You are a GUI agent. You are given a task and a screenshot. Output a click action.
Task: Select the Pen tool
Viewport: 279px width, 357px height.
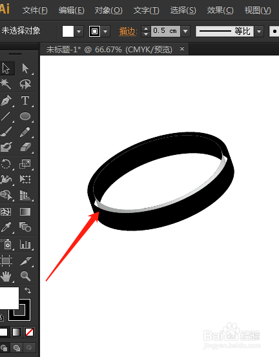(6, 101)
